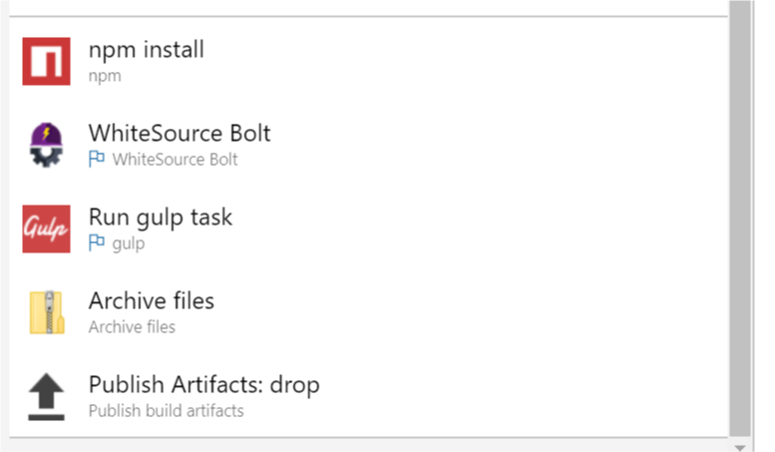Click the scrollbar down arrow

coord(740,448)
